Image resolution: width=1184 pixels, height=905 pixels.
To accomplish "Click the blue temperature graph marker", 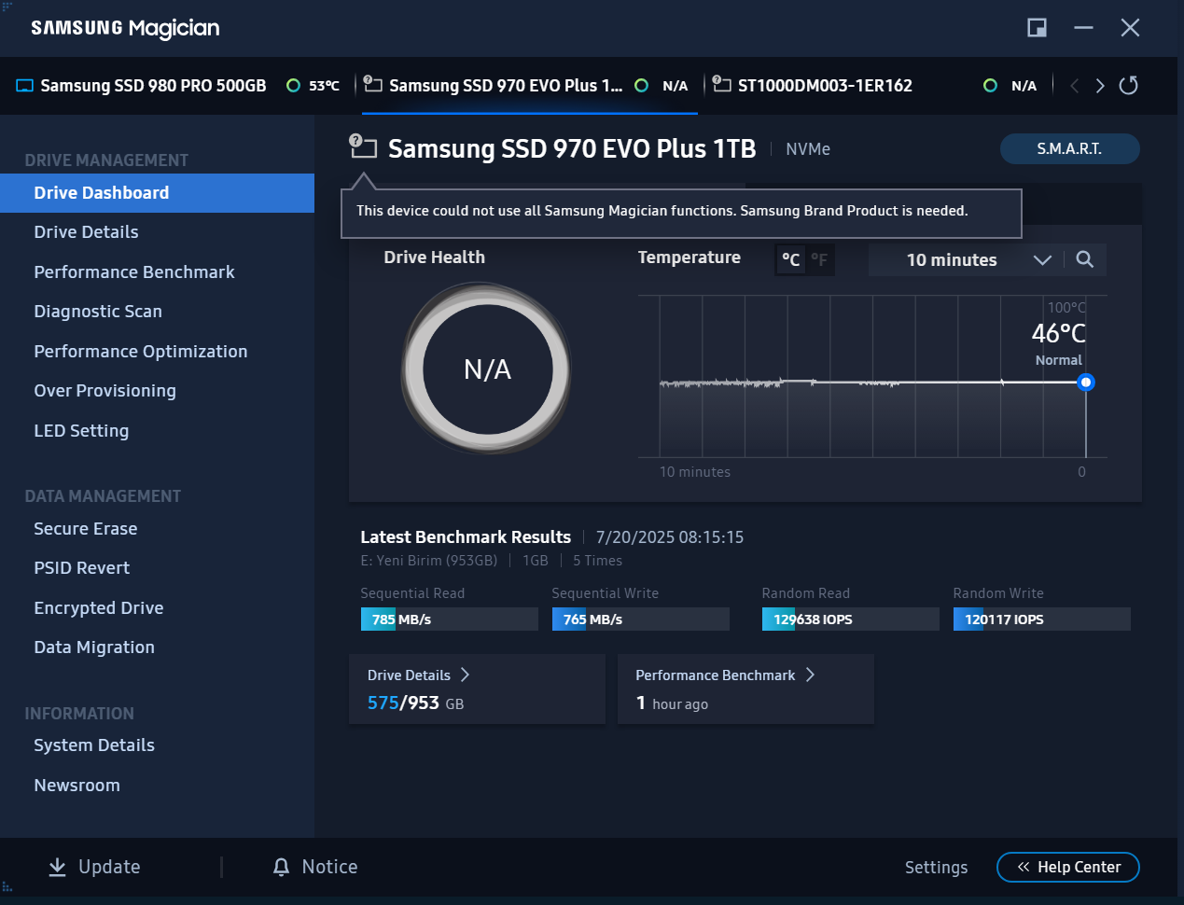I will click(1085, 383).
